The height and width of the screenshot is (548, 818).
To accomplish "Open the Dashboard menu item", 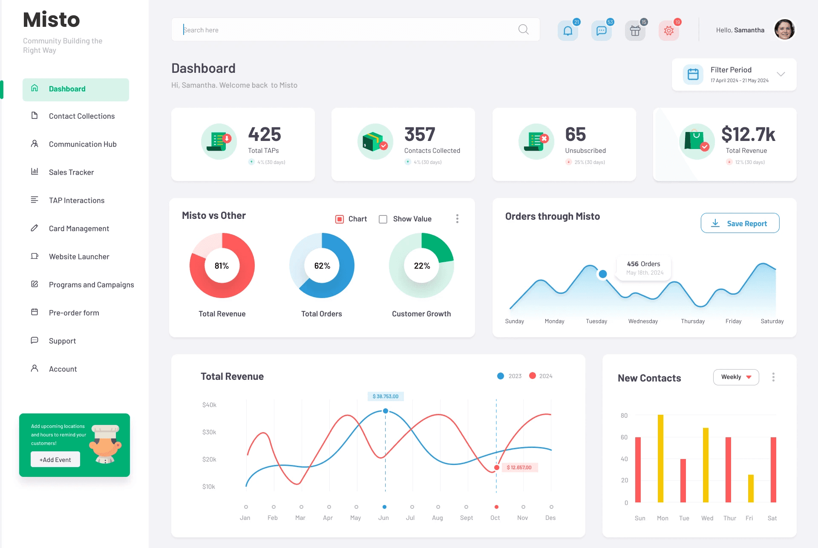I will tap(76, 89).
